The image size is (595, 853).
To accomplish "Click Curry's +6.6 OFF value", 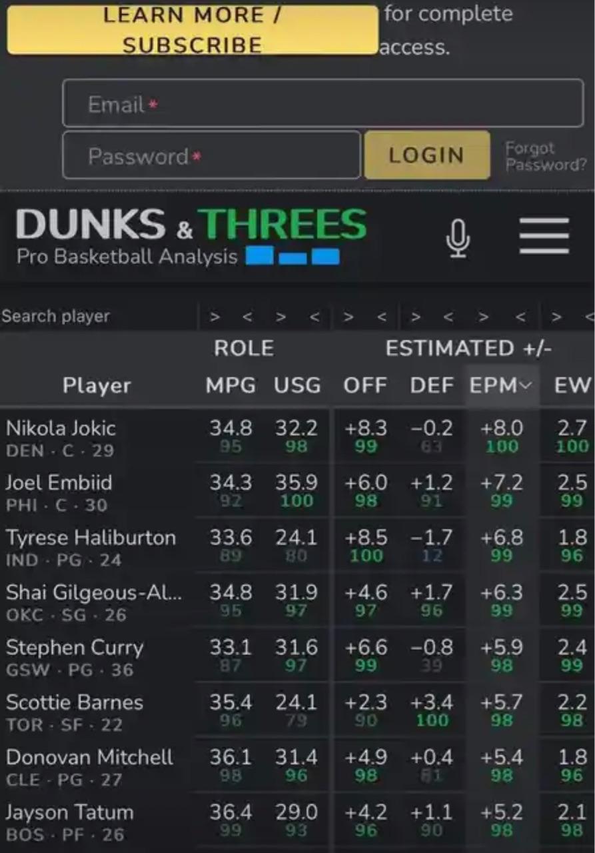I will point(366,647).
